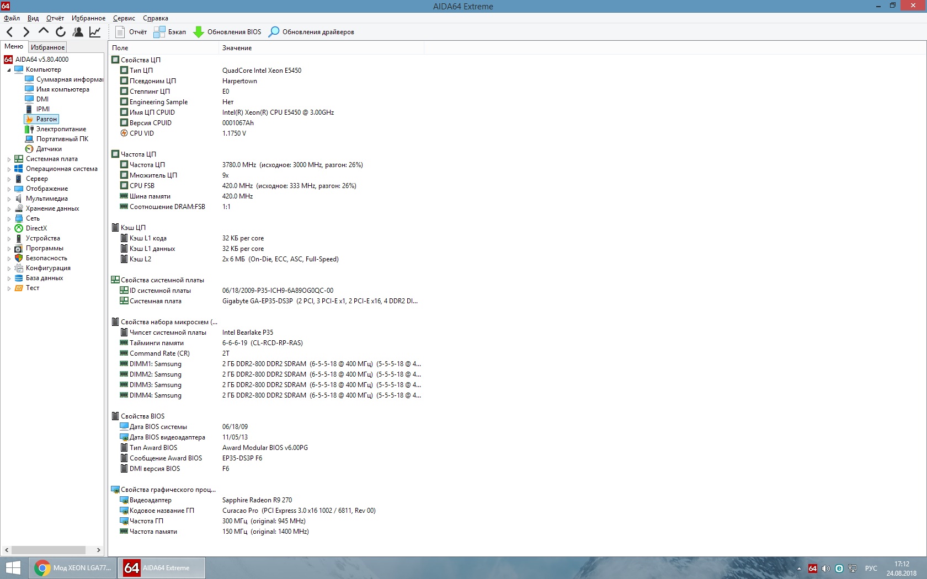This screenshot has height=579, width=927.
Task: Select the Тип ЦП row
Action: pos(267,71)
